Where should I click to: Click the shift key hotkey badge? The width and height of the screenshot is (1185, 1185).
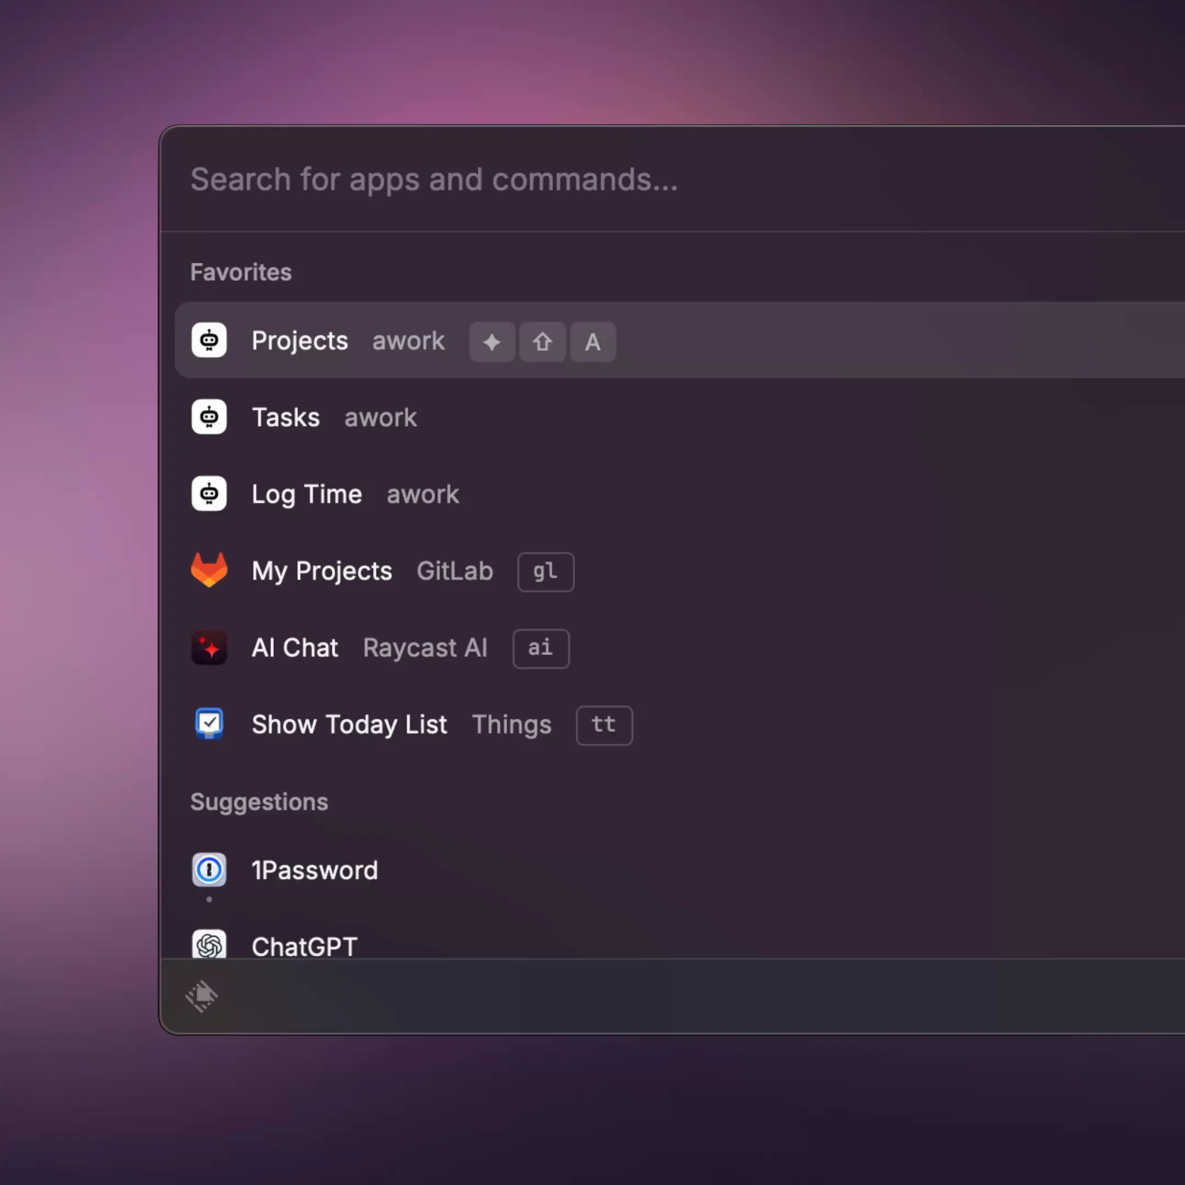[542, 342]
